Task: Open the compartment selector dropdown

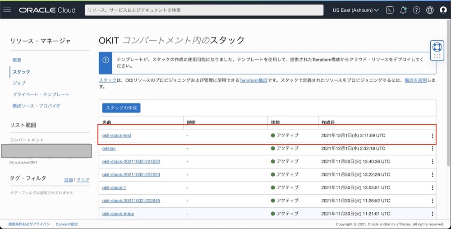Action: click(46, 151)
